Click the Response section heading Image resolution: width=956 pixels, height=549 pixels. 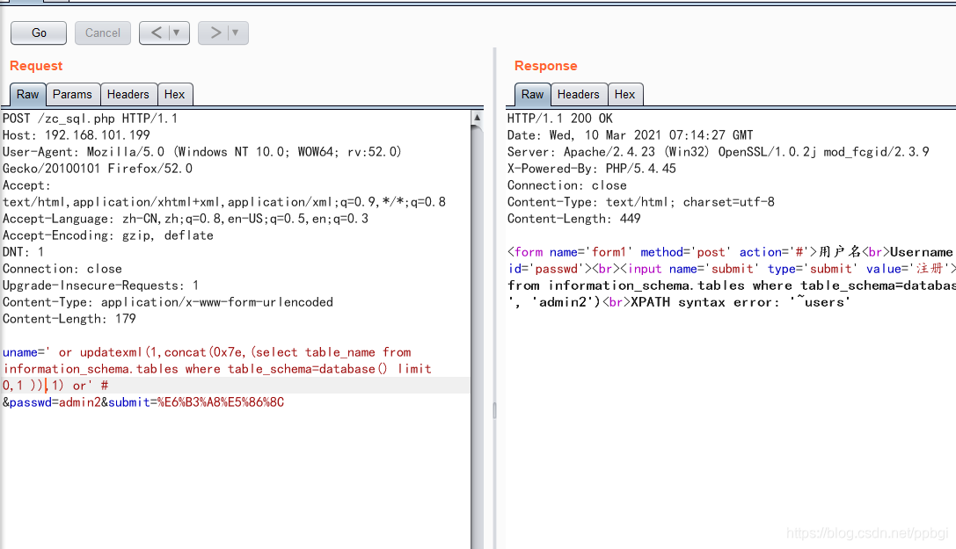point(545,66)
